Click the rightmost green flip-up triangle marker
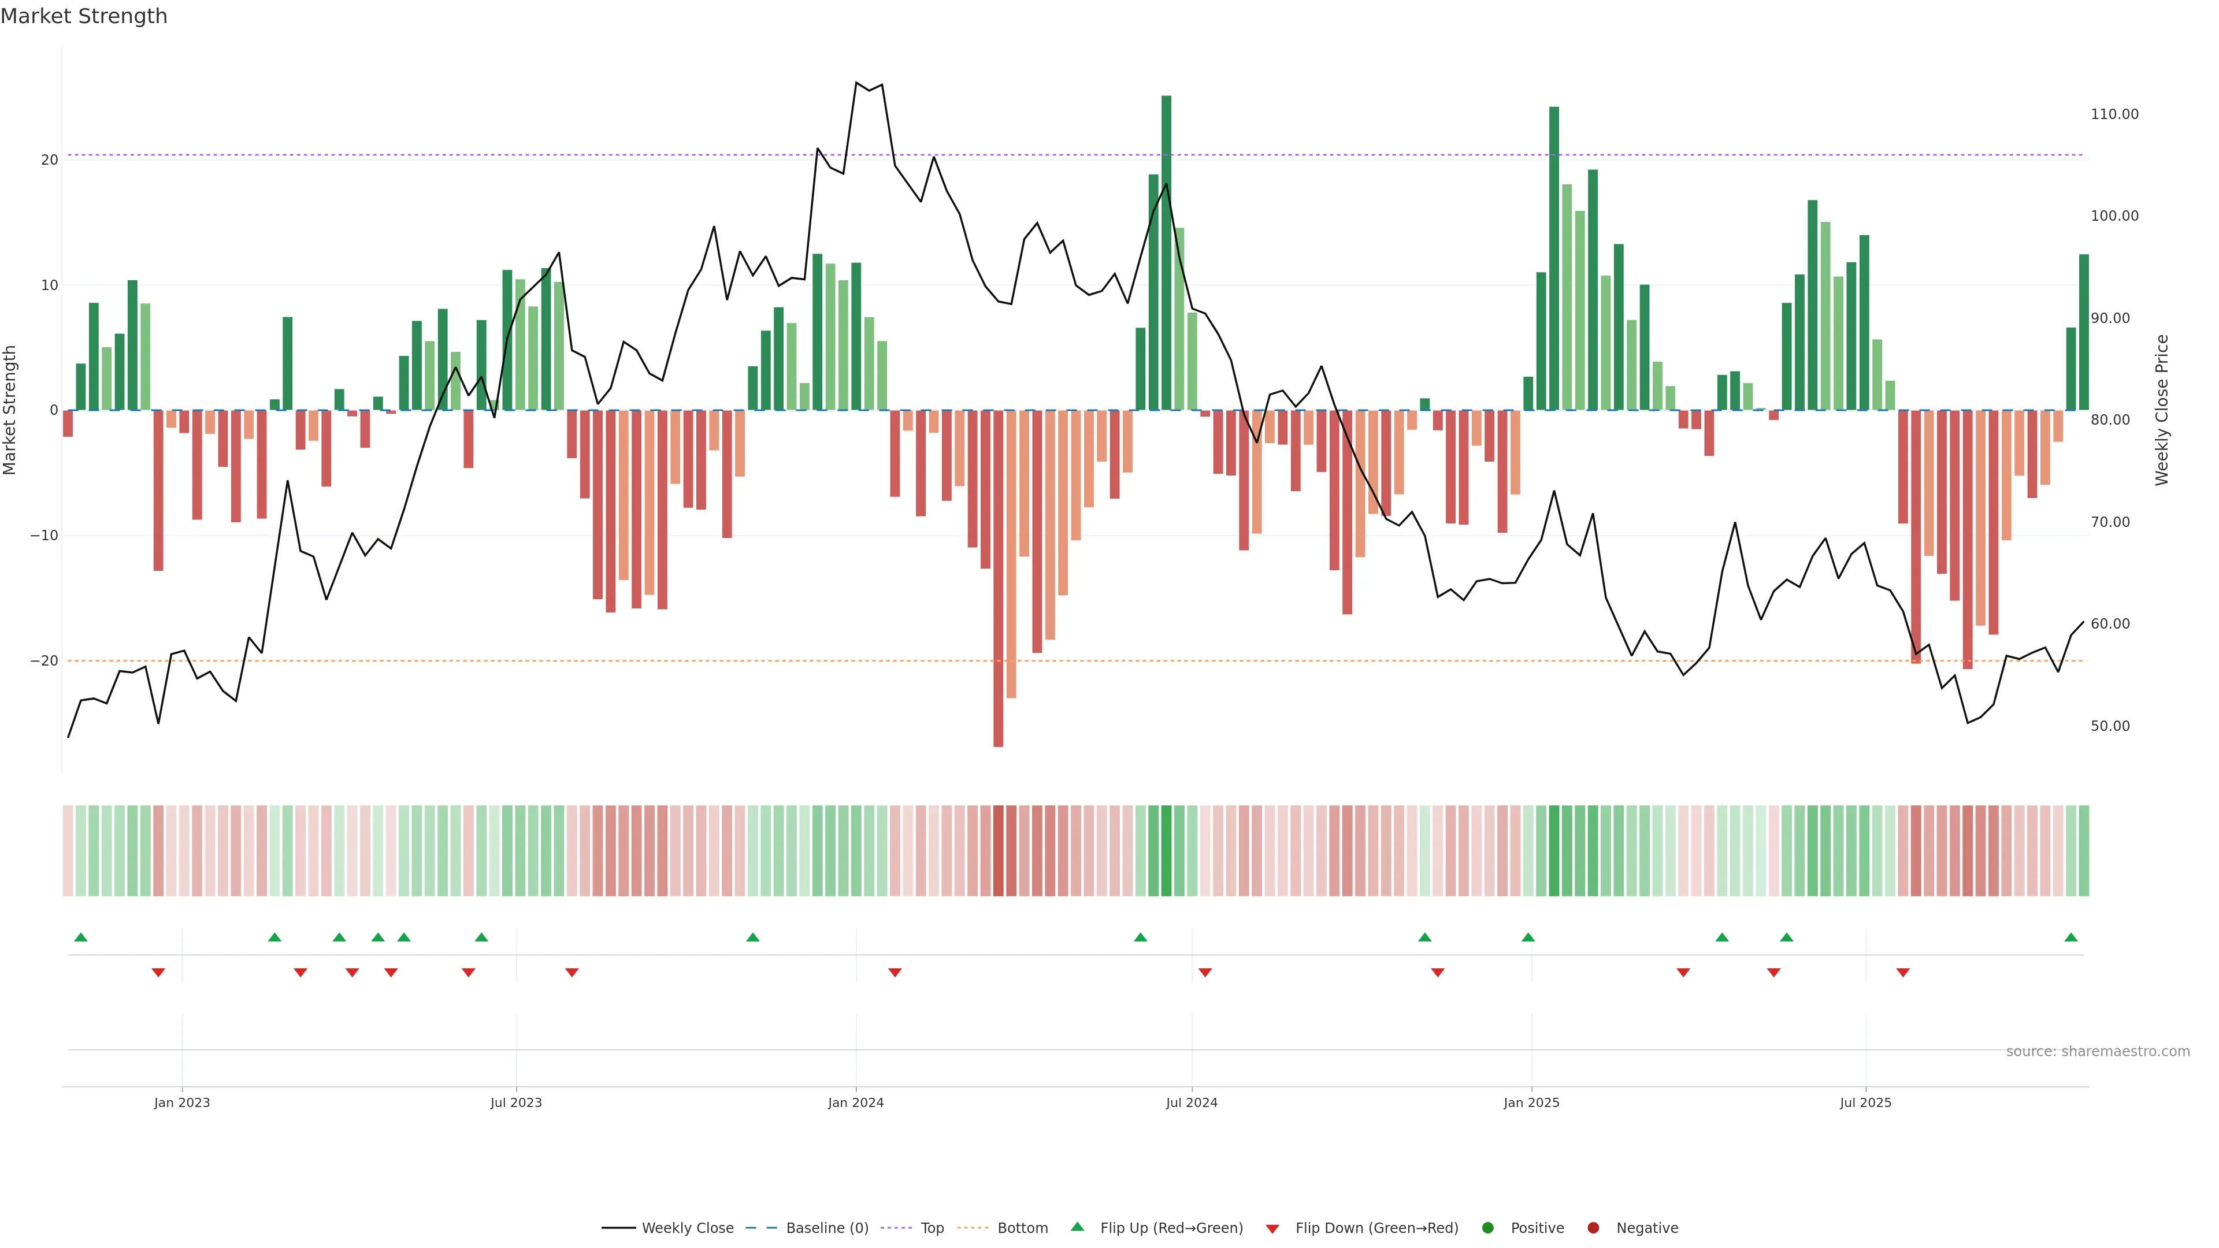Image resolution: width=2219 pixels, height=1248 pixels. click(2071, 937)
